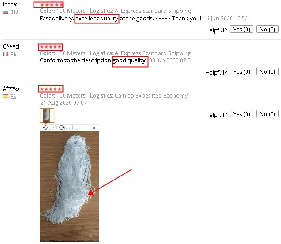Mark the RU review unhelpful with No (0)

pos(267,29)
